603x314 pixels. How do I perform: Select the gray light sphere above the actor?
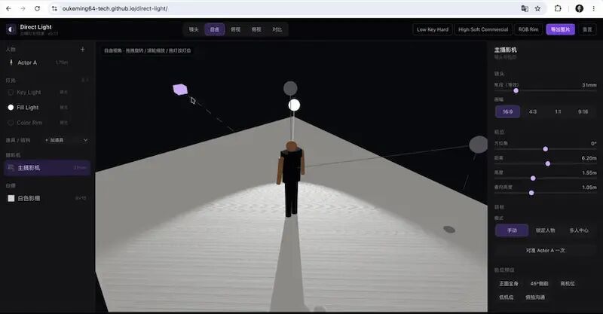click(290, 88)
